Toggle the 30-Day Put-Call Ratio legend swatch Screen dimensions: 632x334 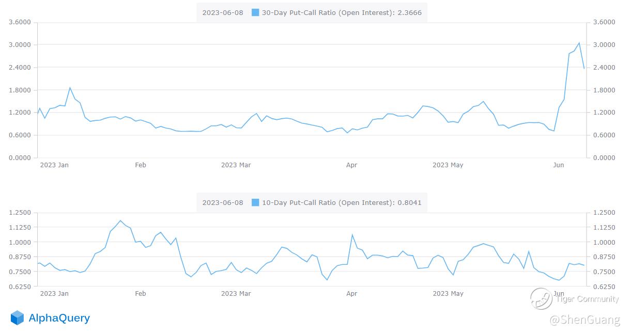click(x=255, y=12)
